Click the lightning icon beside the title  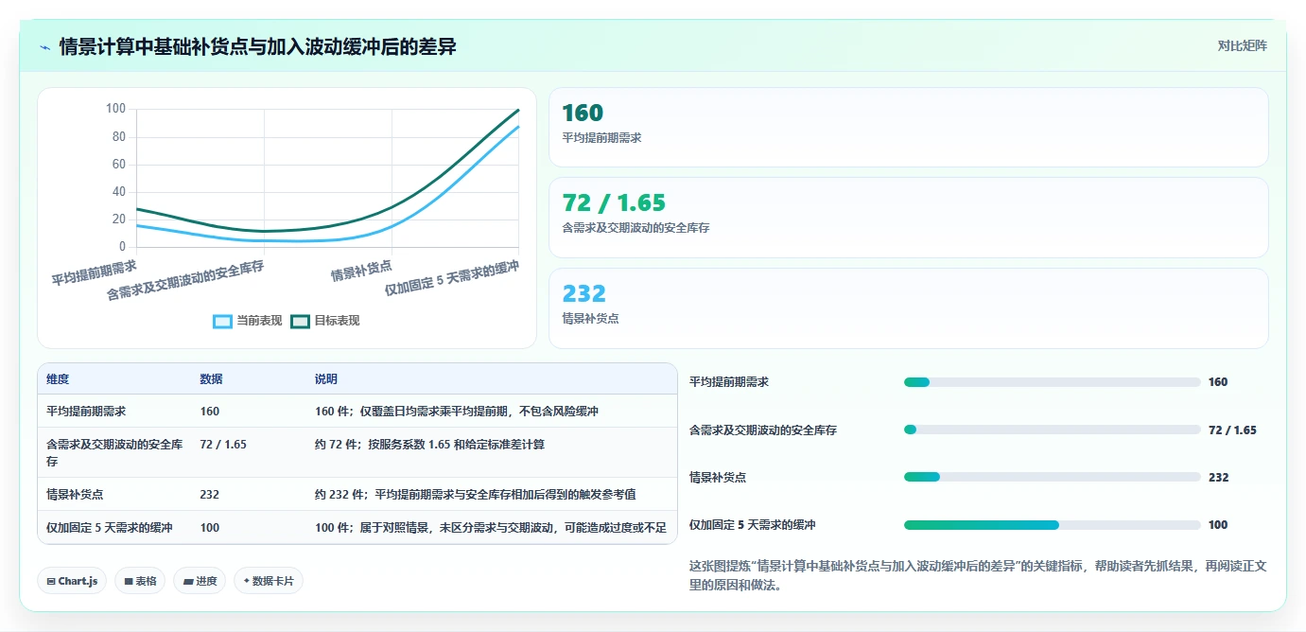tap(45, 47)
